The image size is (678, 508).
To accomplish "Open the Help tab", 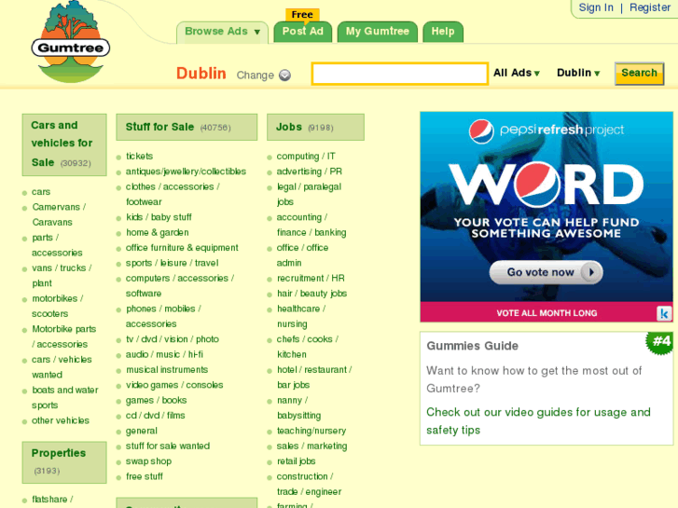I will (x=443, y=32).
